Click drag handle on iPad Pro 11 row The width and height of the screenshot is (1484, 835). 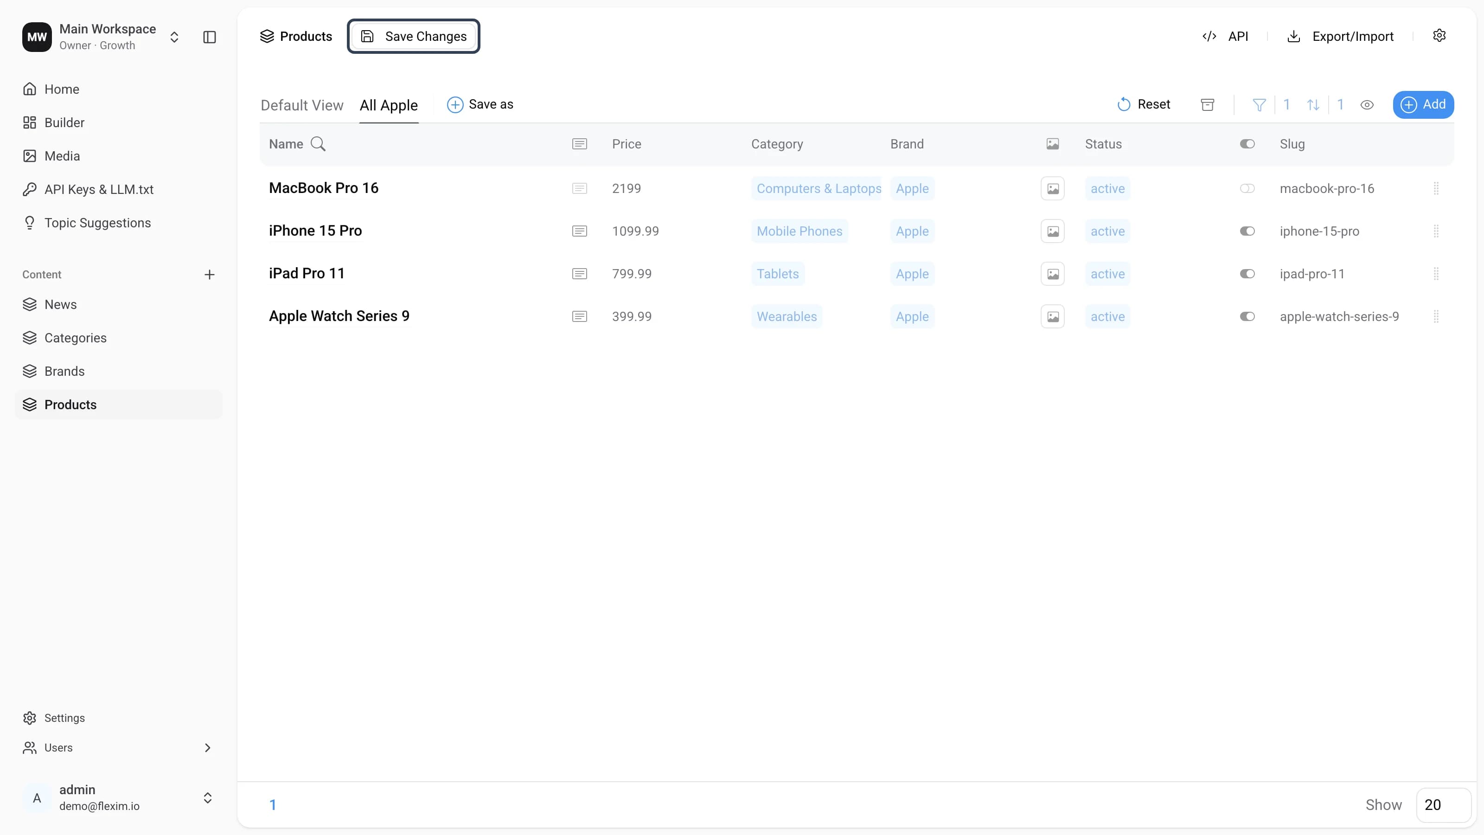(x=1436, y=274)
